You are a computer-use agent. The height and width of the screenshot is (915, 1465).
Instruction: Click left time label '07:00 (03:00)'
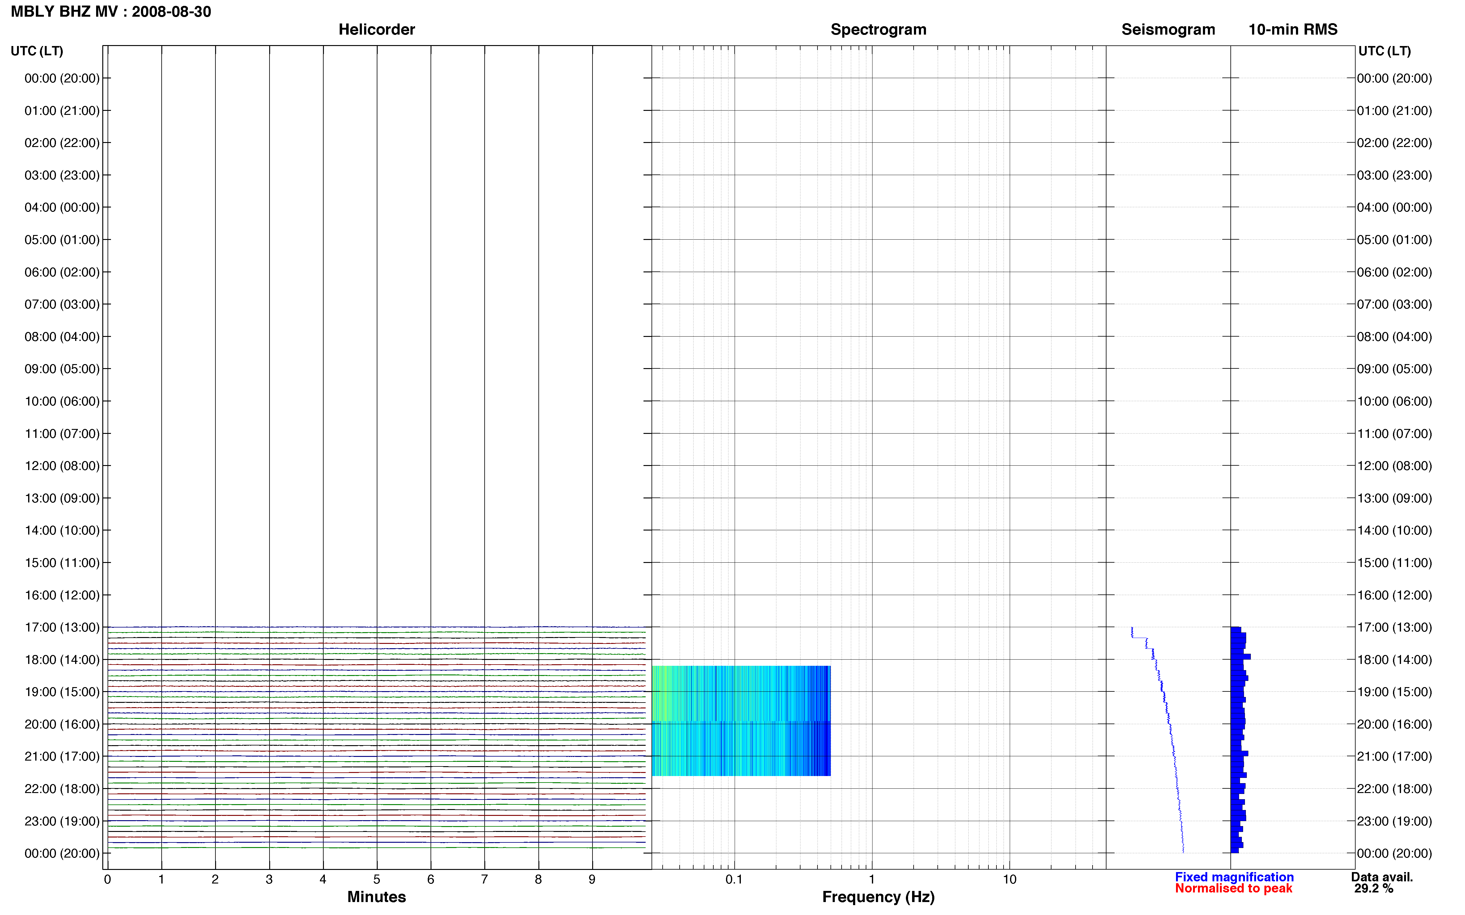pos(62,304)
